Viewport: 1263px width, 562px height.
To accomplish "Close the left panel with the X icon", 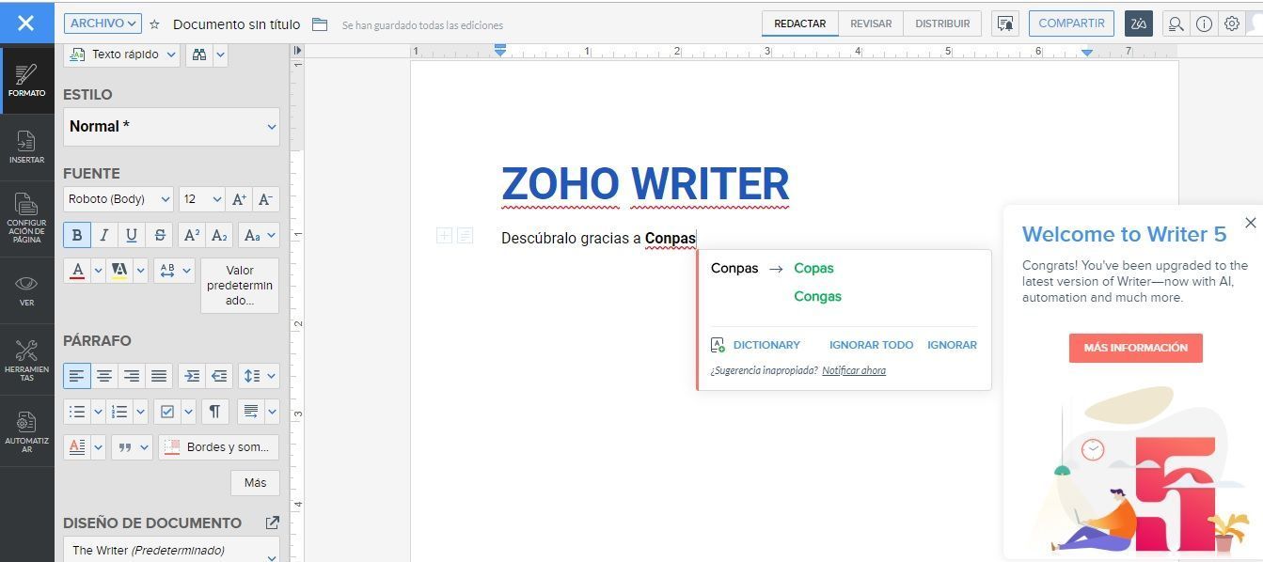I will tap(26, 23).
